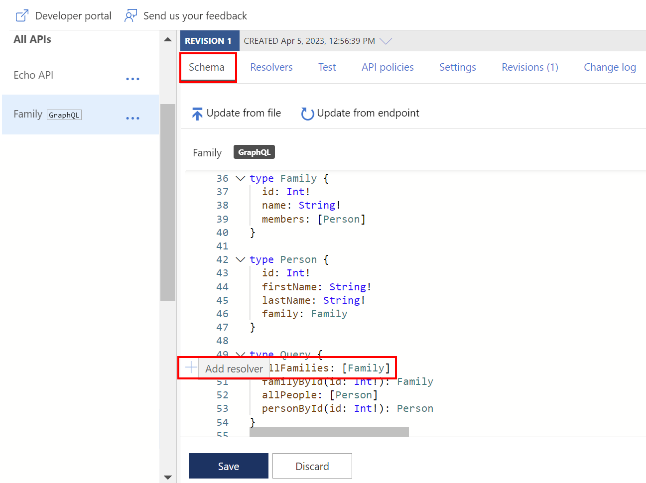The width and height of the screenshot is (646, 483).
Task: Click the Save button
Action: (228, 466)
